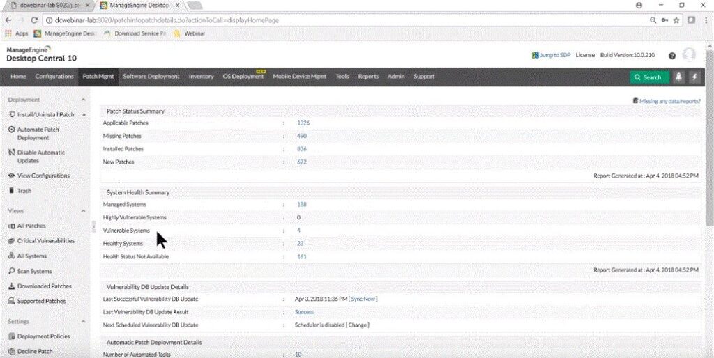Click the Apps grid bookmark icon
The image size is (714, 358).
pyautogui.click(x=8, y=33)
